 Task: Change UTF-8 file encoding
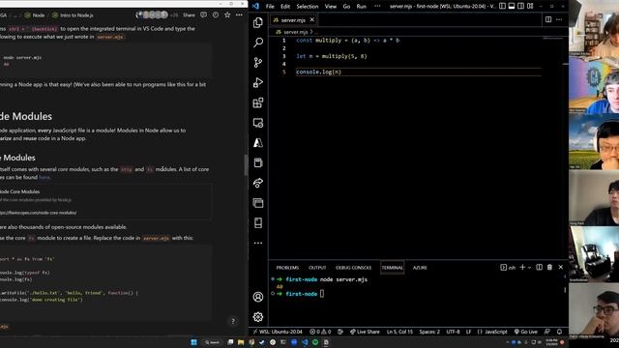(453, 332)
